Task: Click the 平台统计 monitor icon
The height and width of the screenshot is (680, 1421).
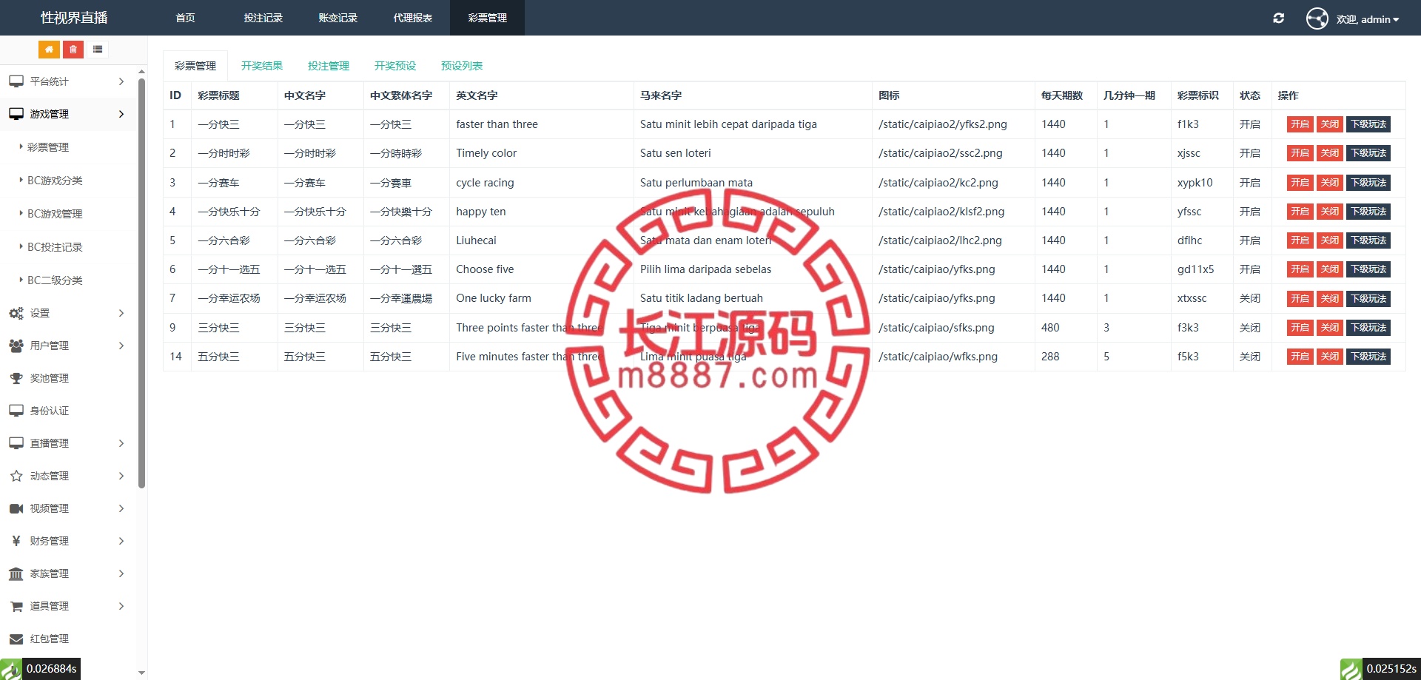Action: [16, 81]
